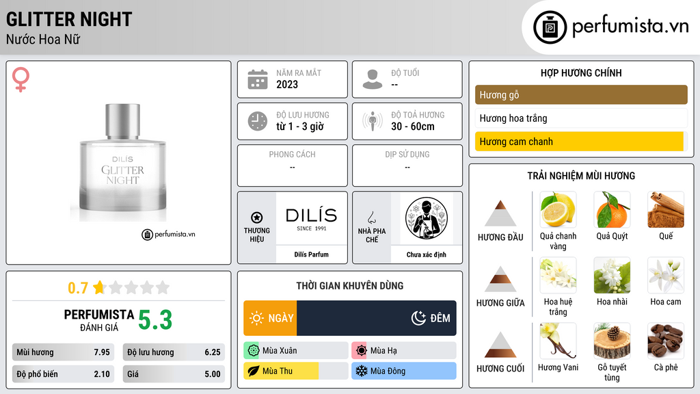This screenshot has width=700, height=394.
Task: Click the Hương gỗ brown accord bar
Action: pos(581,94)
